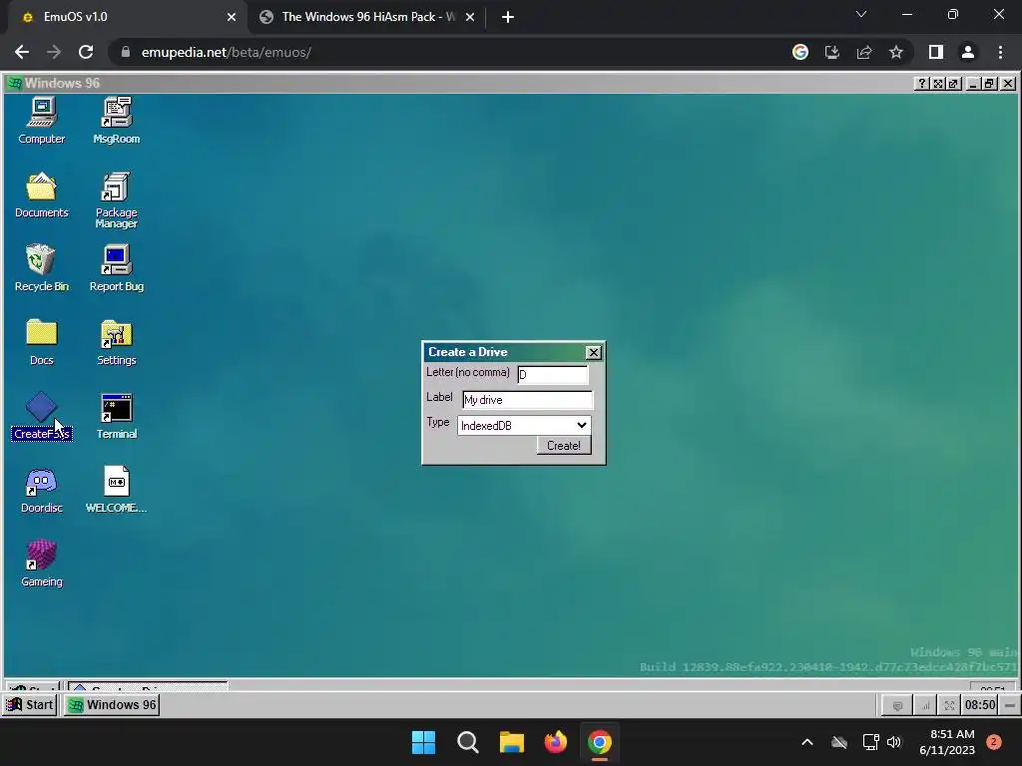Toggle Chrome side panel icon
The height and width of the screenshot is (766, 1022).
click(x=936, y=52)
